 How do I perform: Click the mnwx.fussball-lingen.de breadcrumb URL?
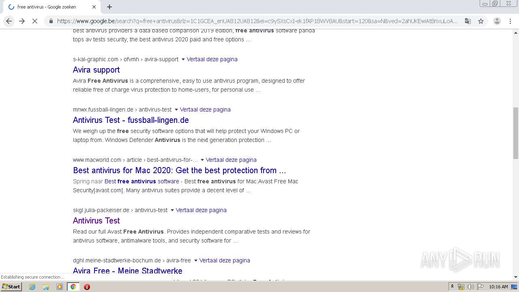click(x=122, y=109)
